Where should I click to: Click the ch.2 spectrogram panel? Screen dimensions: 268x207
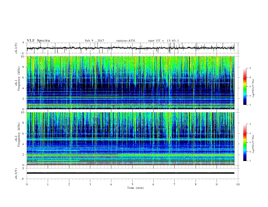(x=130, y=139)
